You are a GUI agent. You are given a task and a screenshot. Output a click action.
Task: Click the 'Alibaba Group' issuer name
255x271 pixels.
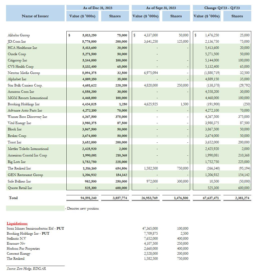pos(19,35)
